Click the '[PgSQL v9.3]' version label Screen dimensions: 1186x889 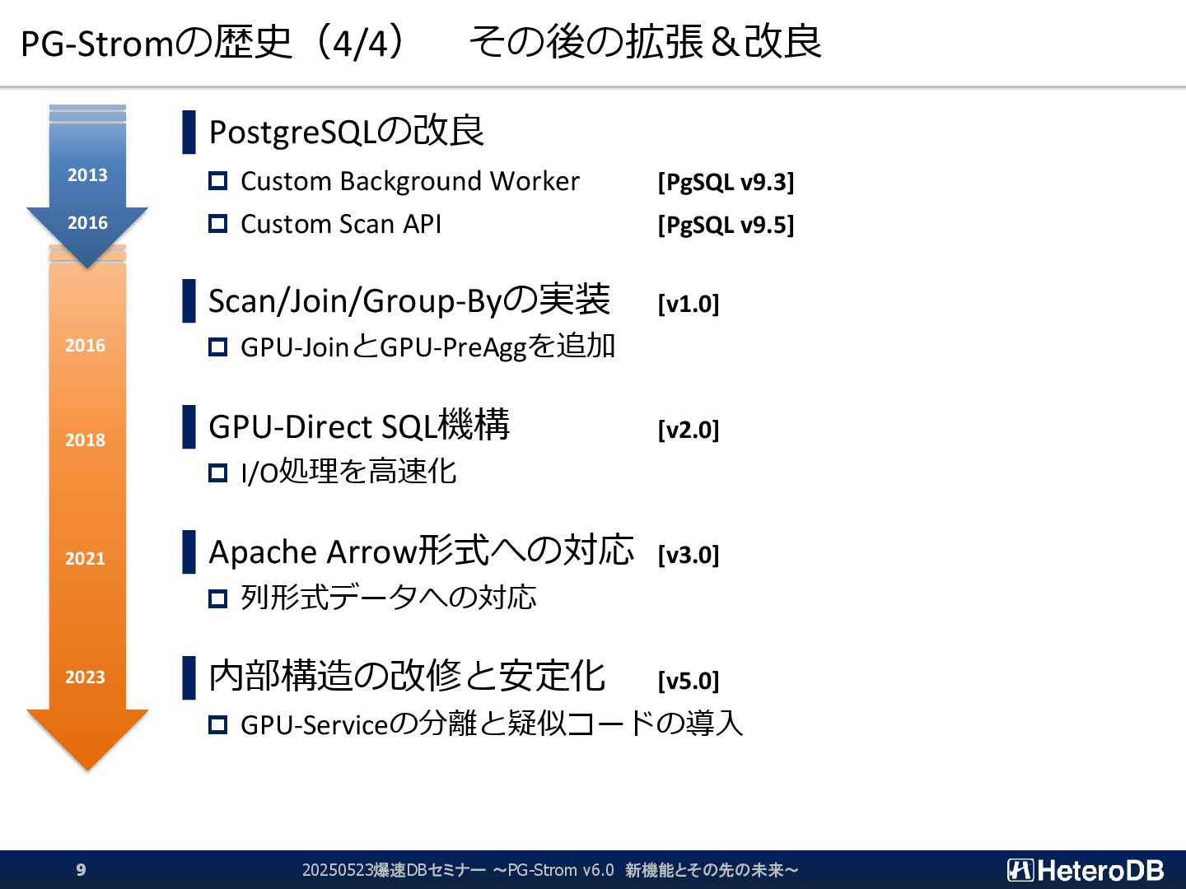[726, 182]
